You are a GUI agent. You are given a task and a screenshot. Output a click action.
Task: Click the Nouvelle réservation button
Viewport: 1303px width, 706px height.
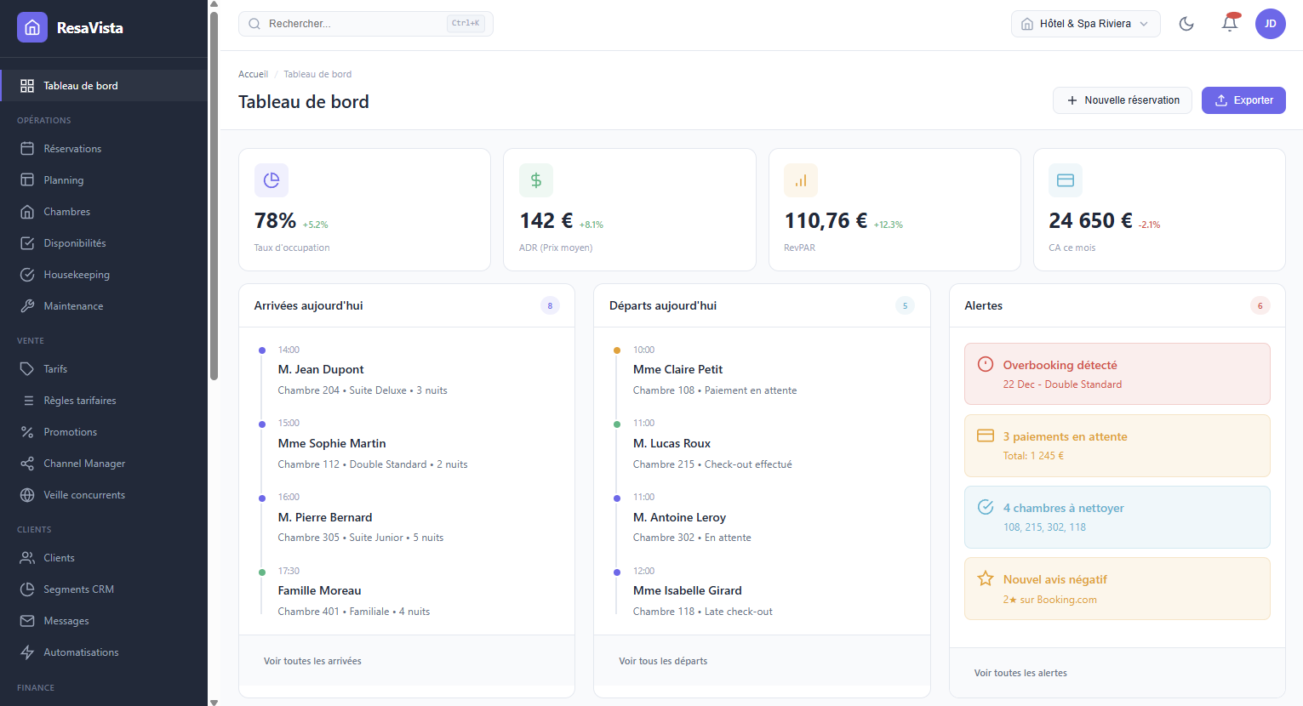pos(1123,100)
